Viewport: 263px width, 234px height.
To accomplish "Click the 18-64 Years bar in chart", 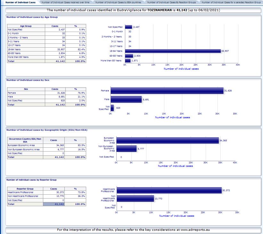I will [x=173, y=51].
